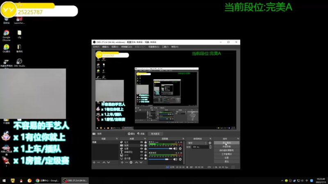Show hidden system tray icons chevron
This screenshot has height=184, width=328.
click(282, 181)
